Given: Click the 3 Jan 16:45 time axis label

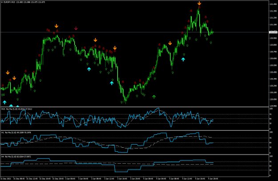Looking at the screenshot, I should coord(122,179).
